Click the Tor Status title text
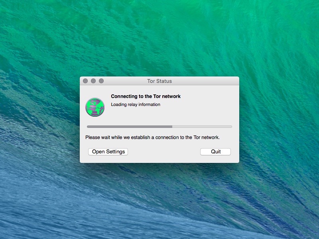 click(159, 81)
